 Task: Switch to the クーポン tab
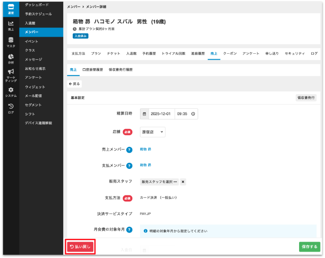coord(230,54)
